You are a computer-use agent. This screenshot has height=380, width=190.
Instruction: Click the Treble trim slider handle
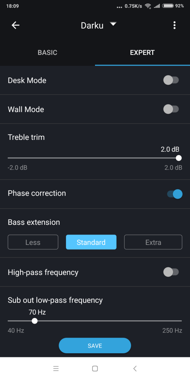[178, 158]
